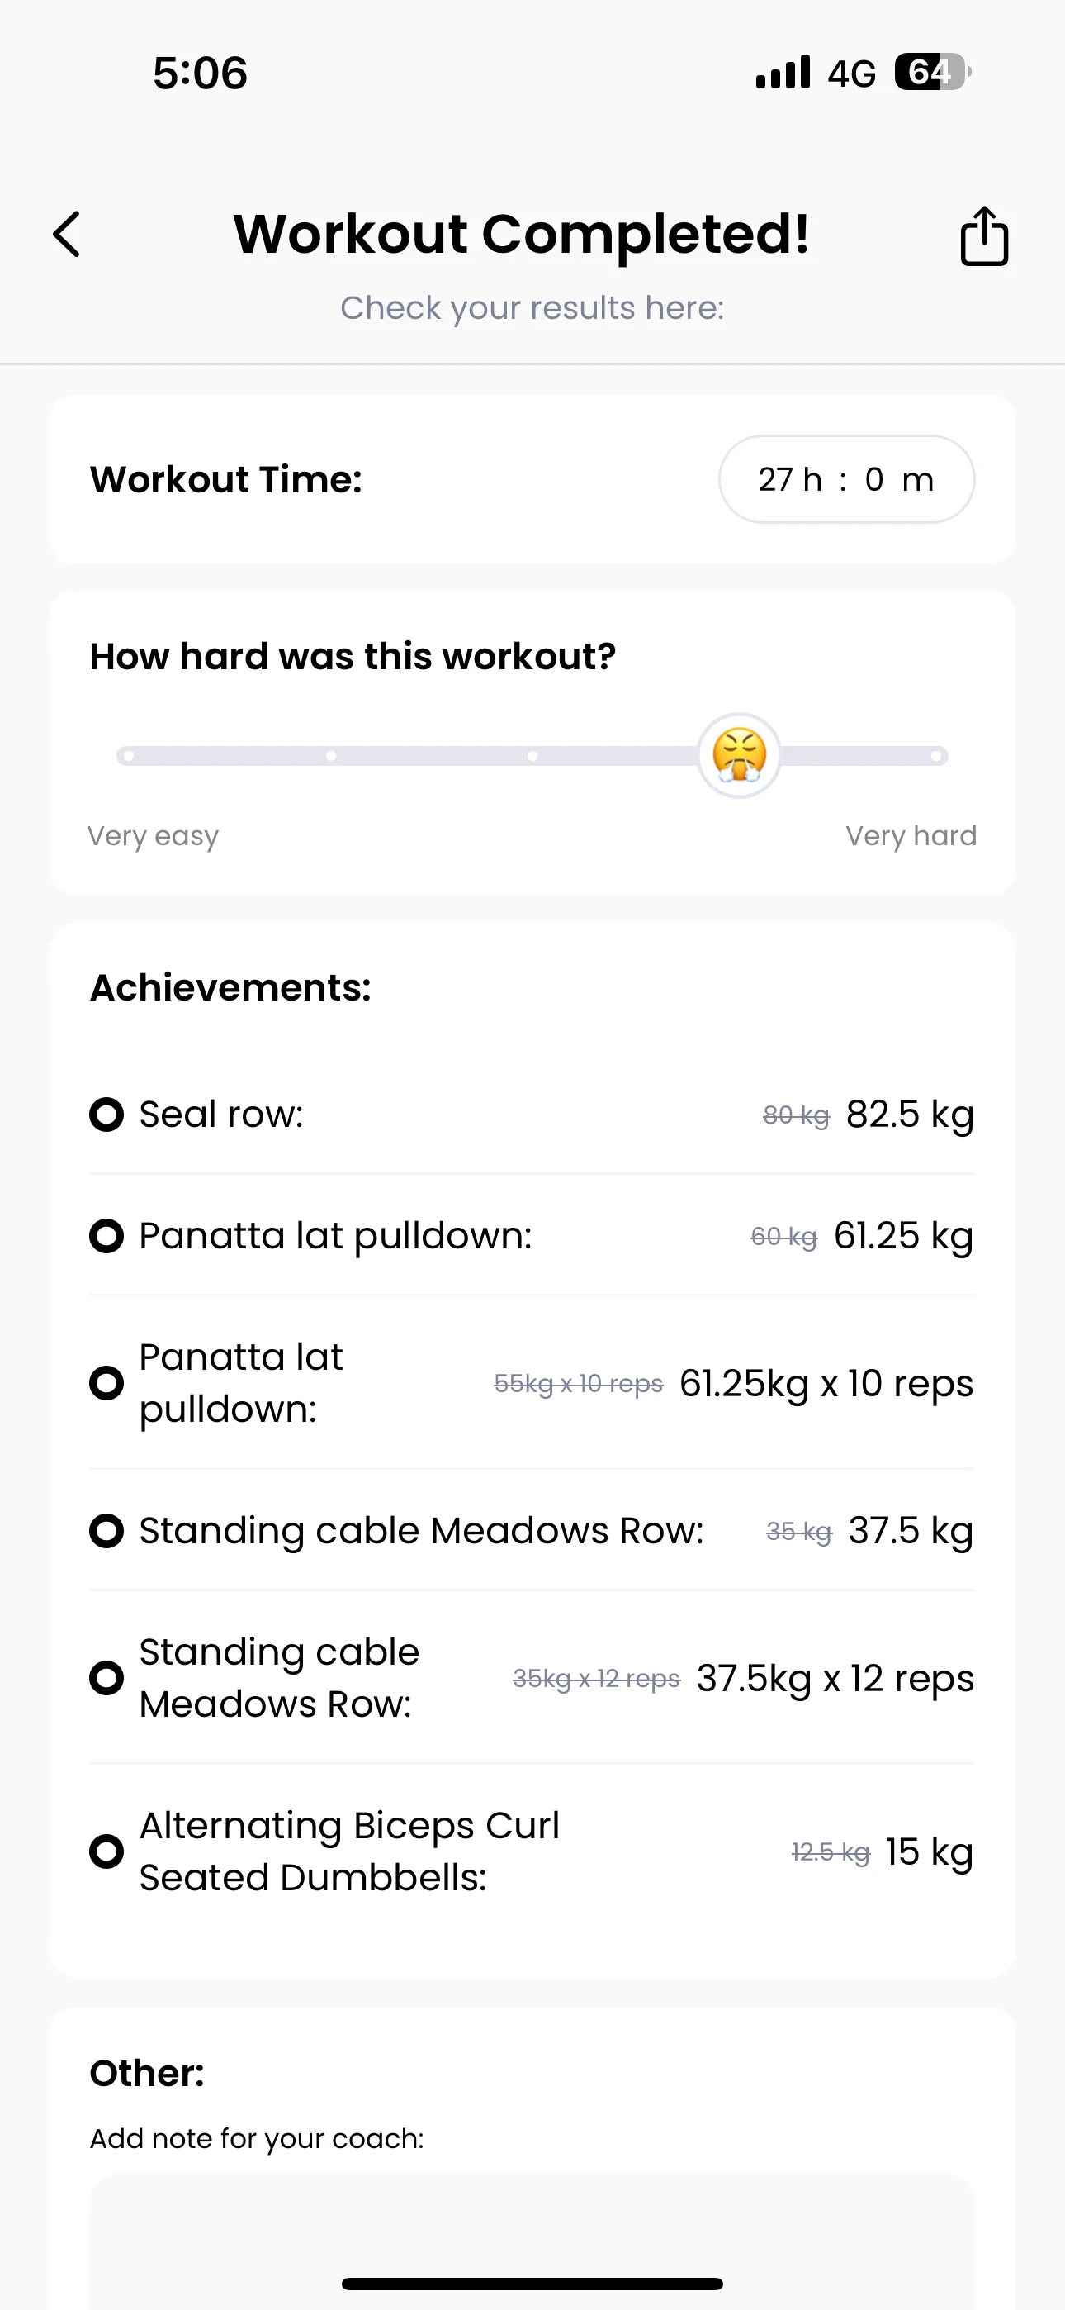
Task: Select the 37.5kg x 12 reps achievement
Action: 835,1678
